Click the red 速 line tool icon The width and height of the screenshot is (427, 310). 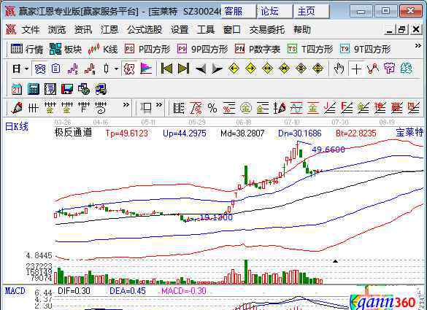click(x=380, y=108)
